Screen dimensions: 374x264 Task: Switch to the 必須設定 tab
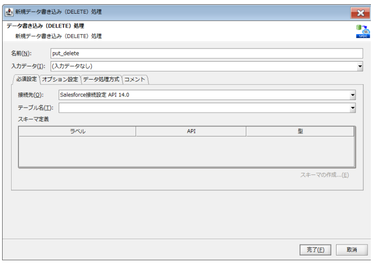pyautogui.click(x=26, y=80)
